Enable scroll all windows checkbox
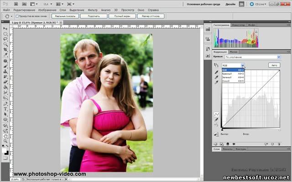Screen dimensions: 292x182 17,16
